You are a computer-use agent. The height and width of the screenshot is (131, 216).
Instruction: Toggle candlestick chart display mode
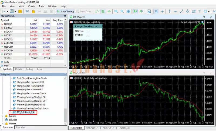103,11
